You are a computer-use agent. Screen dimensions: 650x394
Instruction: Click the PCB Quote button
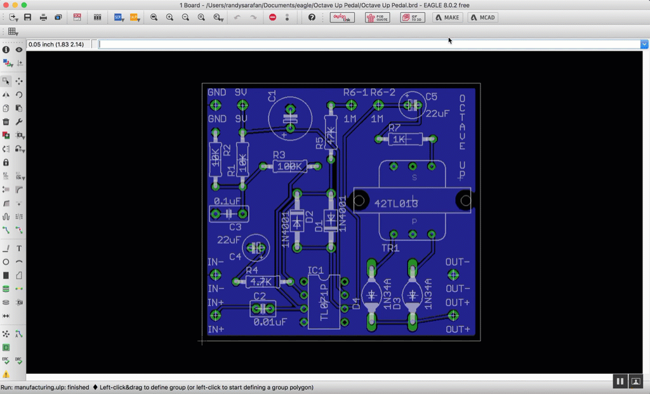tap(377, 17)
